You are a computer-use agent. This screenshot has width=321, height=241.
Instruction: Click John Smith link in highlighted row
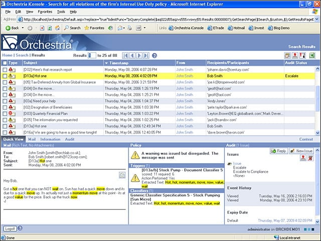185,76
